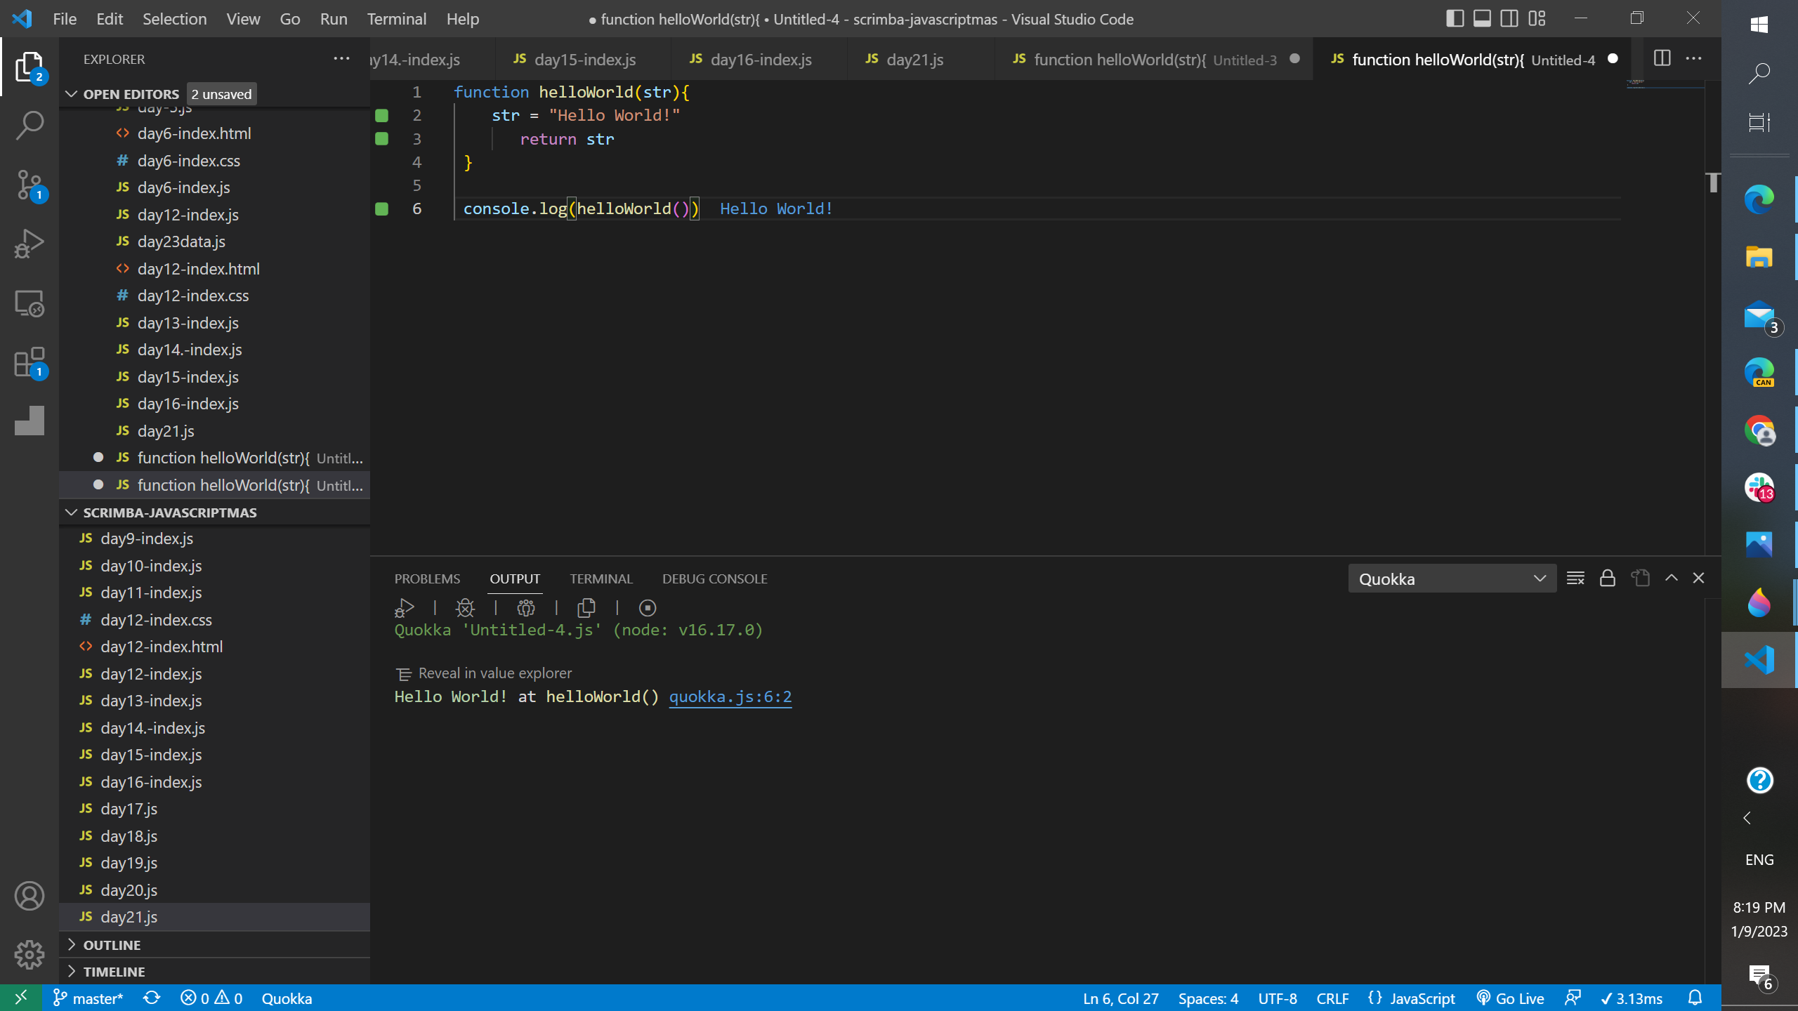Open the Quokka output channel dropdown
This screenshot has width=1798, height=1011.
[x=1452, y=579]
